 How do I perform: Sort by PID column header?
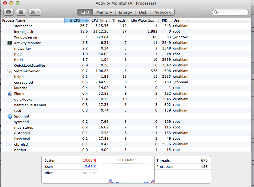[165, 20]
